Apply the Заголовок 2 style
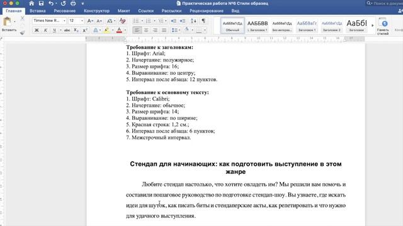 click(x=332, y=25)
